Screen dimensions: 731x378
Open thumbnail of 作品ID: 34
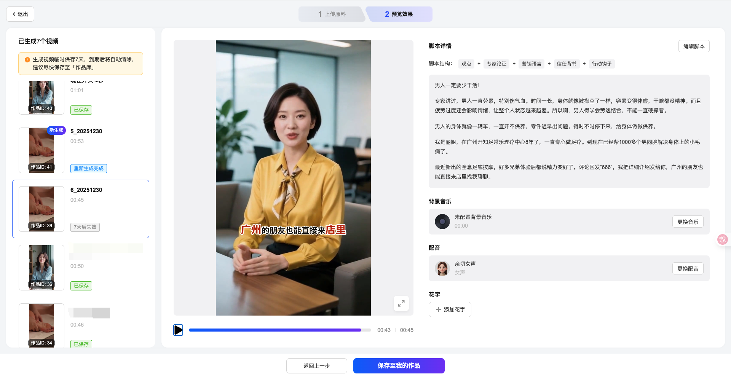click(41, 325)
